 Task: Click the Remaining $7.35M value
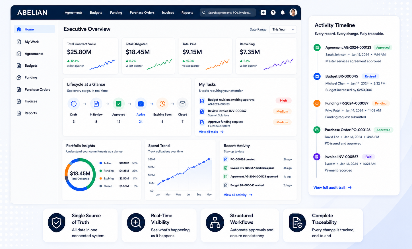pyautogui.click(x=250, y=52)
